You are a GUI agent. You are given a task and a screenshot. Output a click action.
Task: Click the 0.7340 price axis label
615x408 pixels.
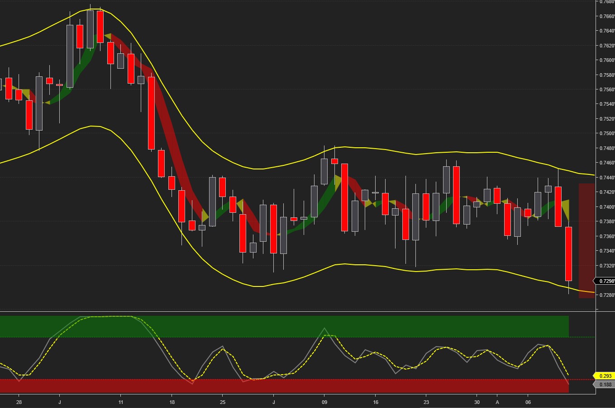tap(607, 251)
